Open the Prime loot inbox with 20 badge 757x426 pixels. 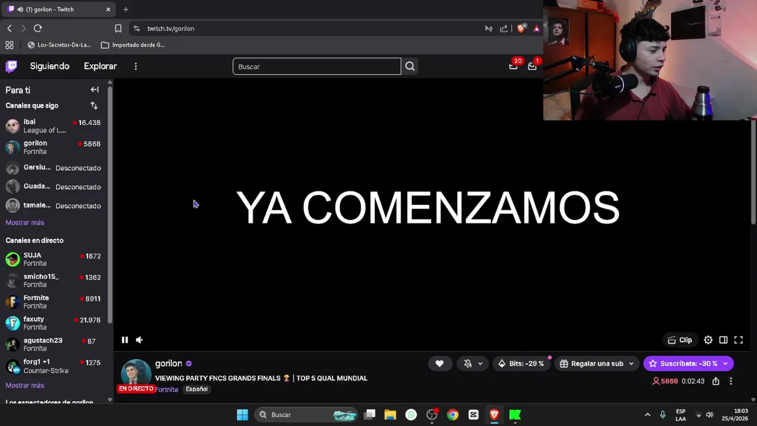(x=513, y=66)
